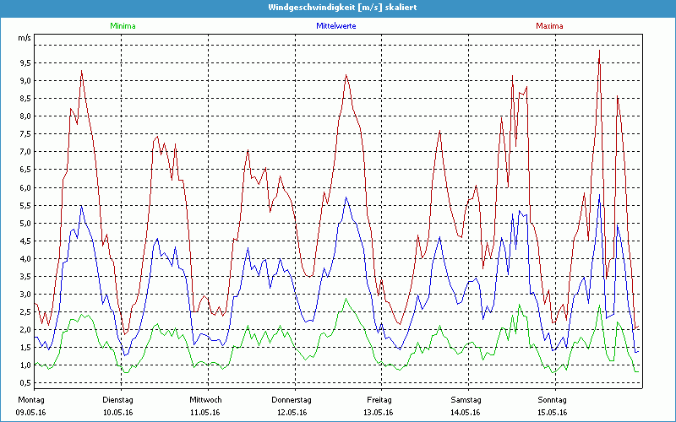The height and width of the screenshot is (422, 676).
Task: Click the 6,0 y-axis value
Action: [x=25, y=187]
